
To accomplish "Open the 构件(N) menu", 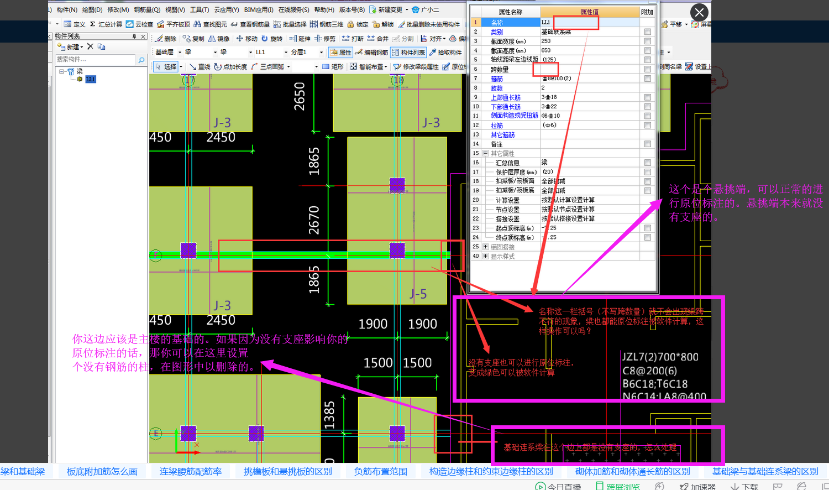I will tap(67, 9).
